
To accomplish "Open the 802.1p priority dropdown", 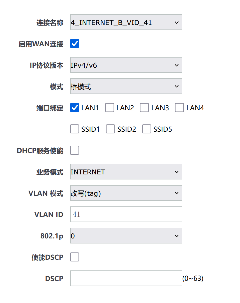I will 126,236.
